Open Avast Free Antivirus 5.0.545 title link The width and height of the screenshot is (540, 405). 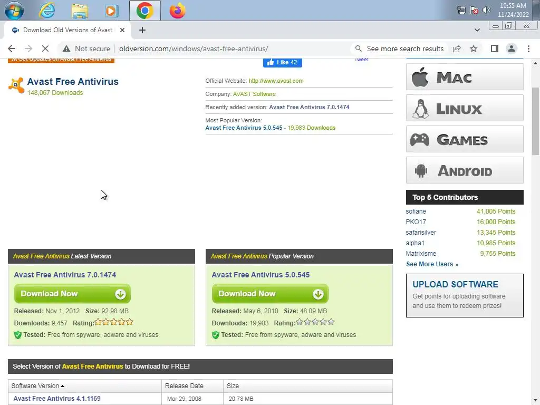point(261,275)
